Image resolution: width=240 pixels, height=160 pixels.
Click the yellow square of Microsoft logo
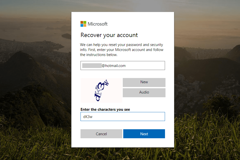tap(85, 25)
